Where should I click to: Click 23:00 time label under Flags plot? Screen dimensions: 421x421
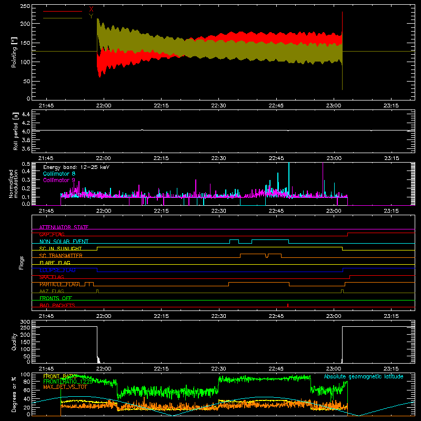click(x=334, y=316)
